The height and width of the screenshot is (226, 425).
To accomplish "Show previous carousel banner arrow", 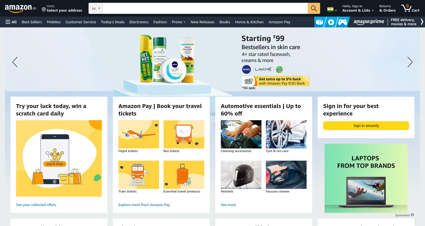I will [15, 62].
